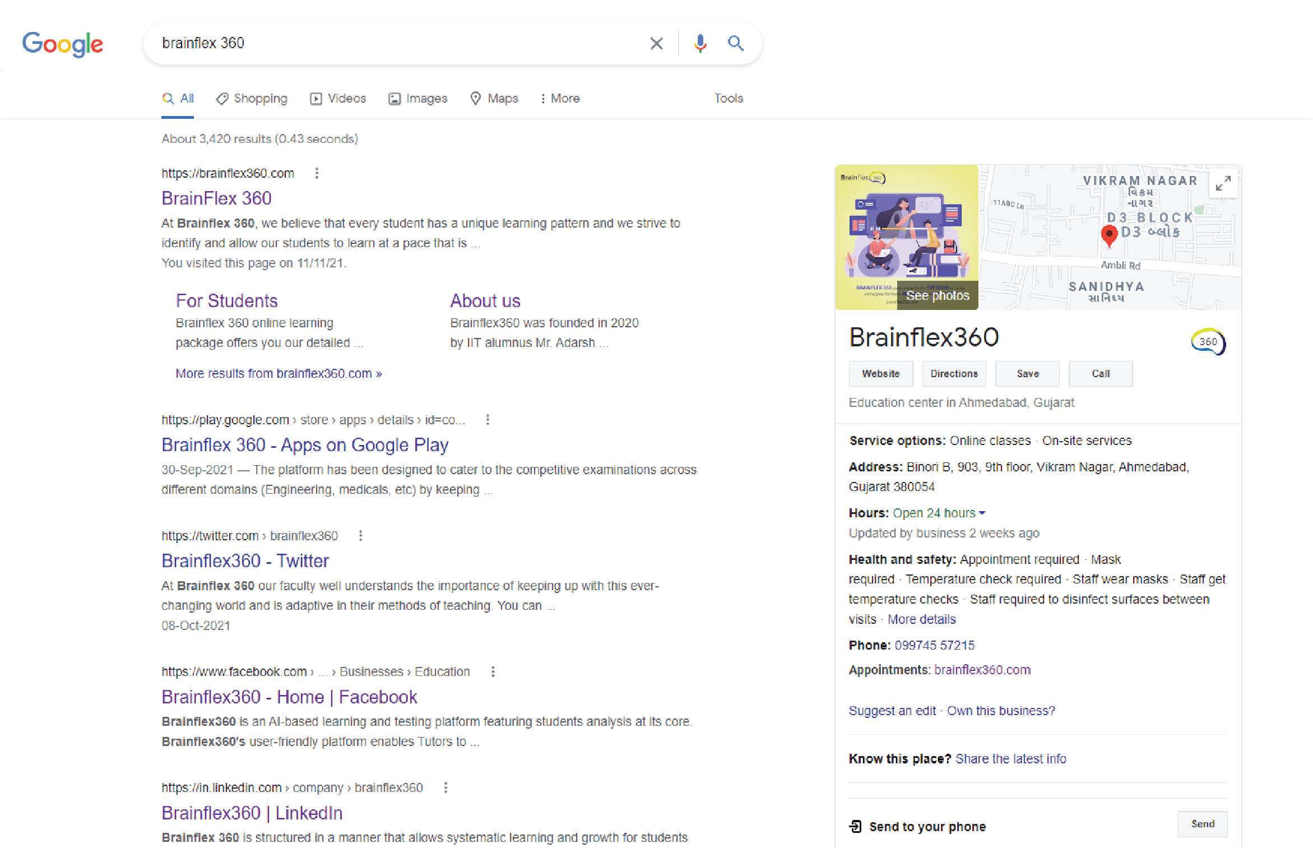
Task: Save the Brainflex360 place
Action: pyautogui.click(x=1027, y=374)
